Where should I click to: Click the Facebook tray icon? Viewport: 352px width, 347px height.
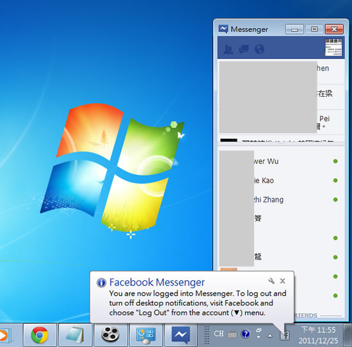pos(284,335)
